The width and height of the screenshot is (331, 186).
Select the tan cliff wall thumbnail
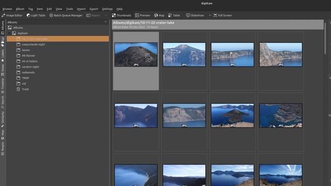pos(184,115)
